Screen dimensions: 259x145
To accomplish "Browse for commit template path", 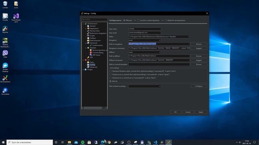I will pyautogui.click(x=199, y=64).
